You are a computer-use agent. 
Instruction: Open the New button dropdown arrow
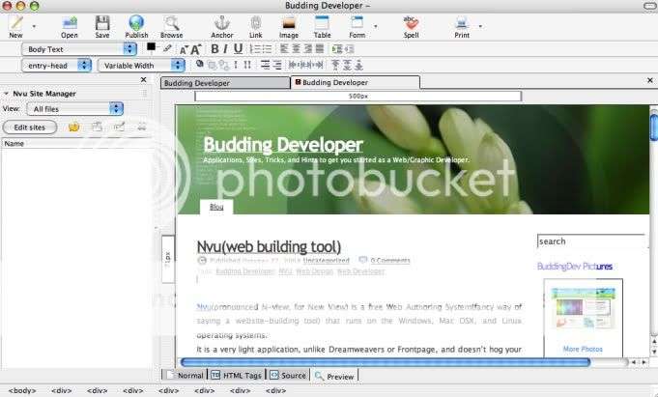click(x=34, y=26)
